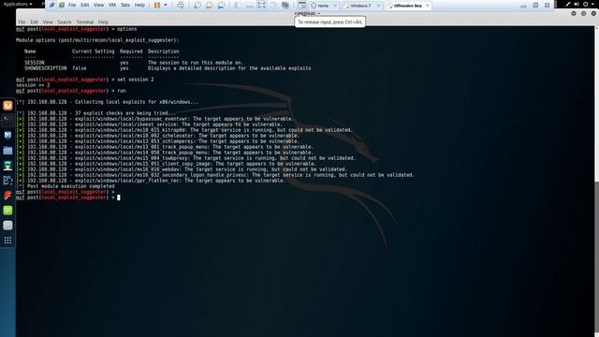Open terminal Edit menu
The image size is (599, 337).
tap(35, 22)
